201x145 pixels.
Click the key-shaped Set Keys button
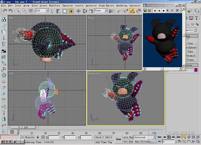click(x=118, y=139)
